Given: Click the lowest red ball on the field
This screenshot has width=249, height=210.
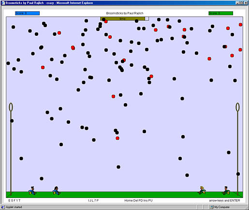Looking at the screenshot, I should 117,138.
